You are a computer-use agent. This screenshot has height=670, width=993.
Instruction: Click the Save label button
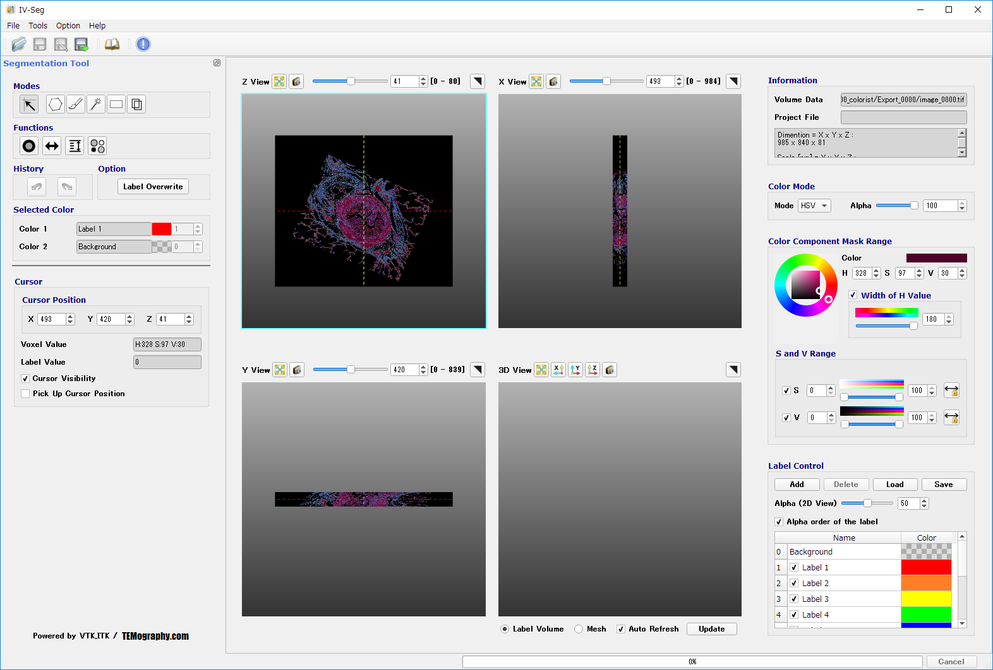coord(944,485)
